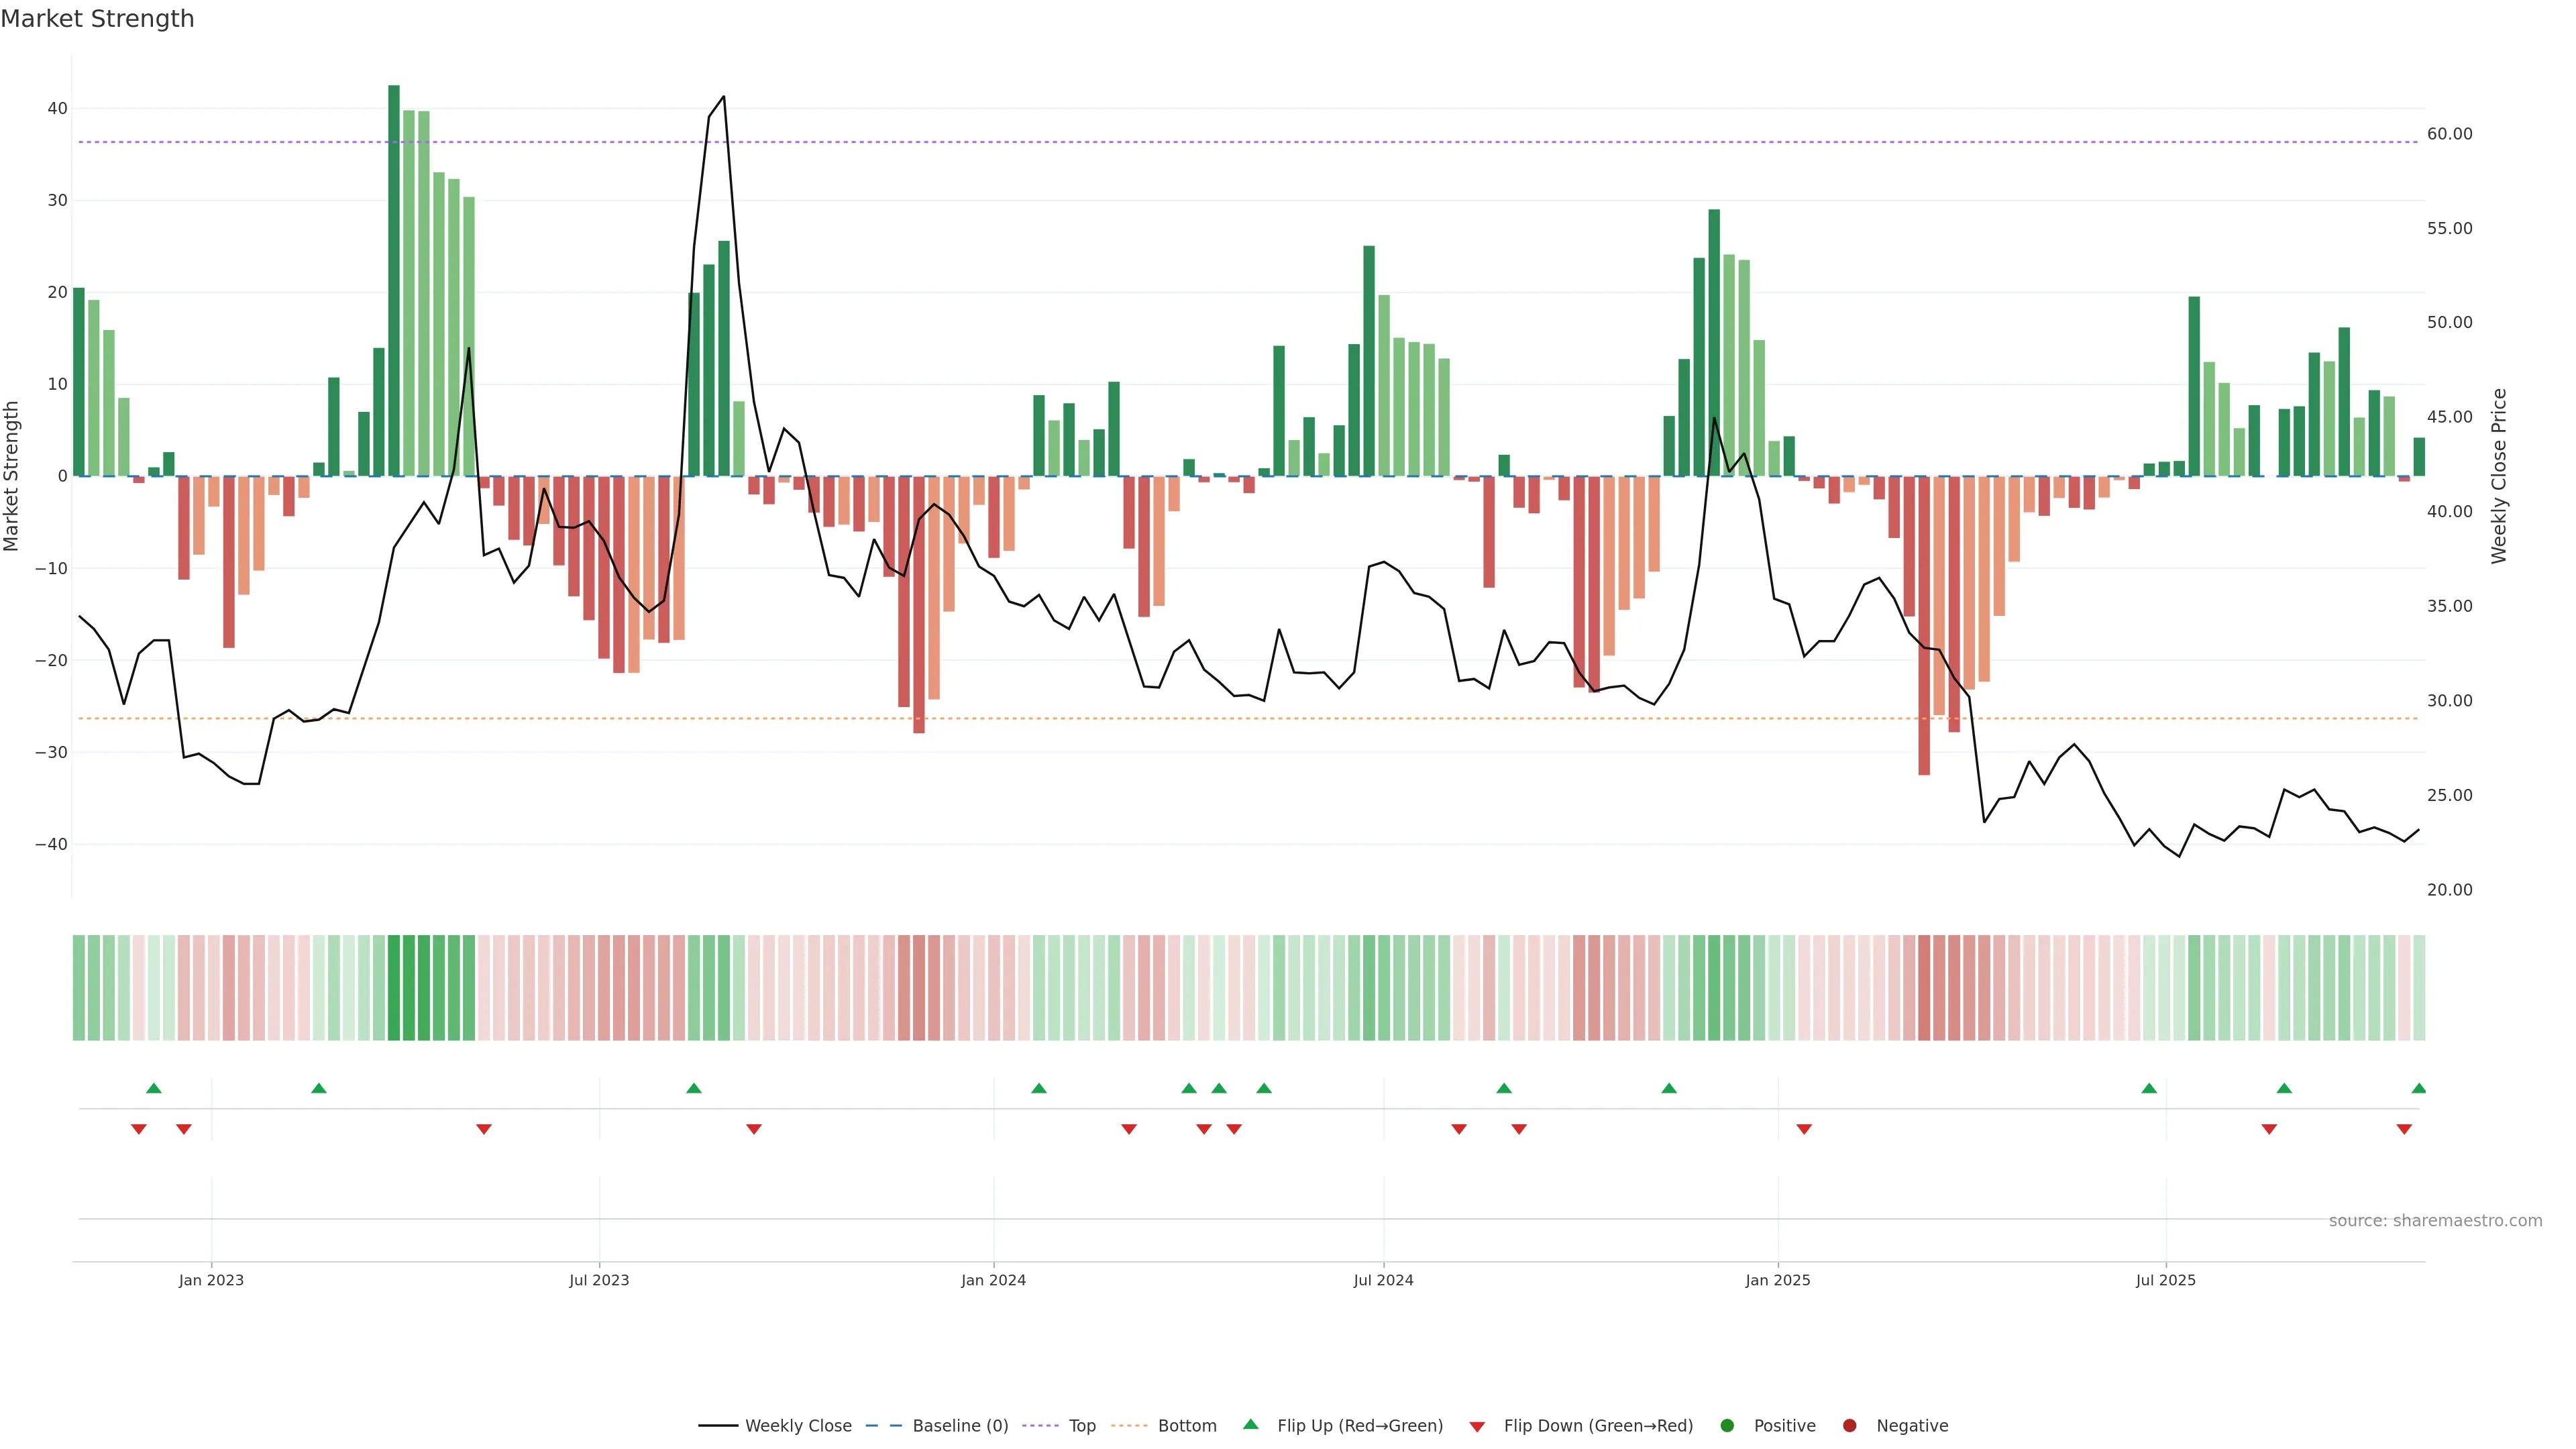Click the Jul 2025 x-axis label
Screen dimensions: 2576x1449
2165,1280
